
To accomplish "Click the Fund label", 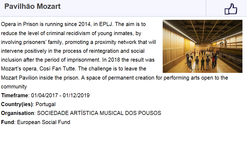I will pyautogui.click(x=8, y=122).
